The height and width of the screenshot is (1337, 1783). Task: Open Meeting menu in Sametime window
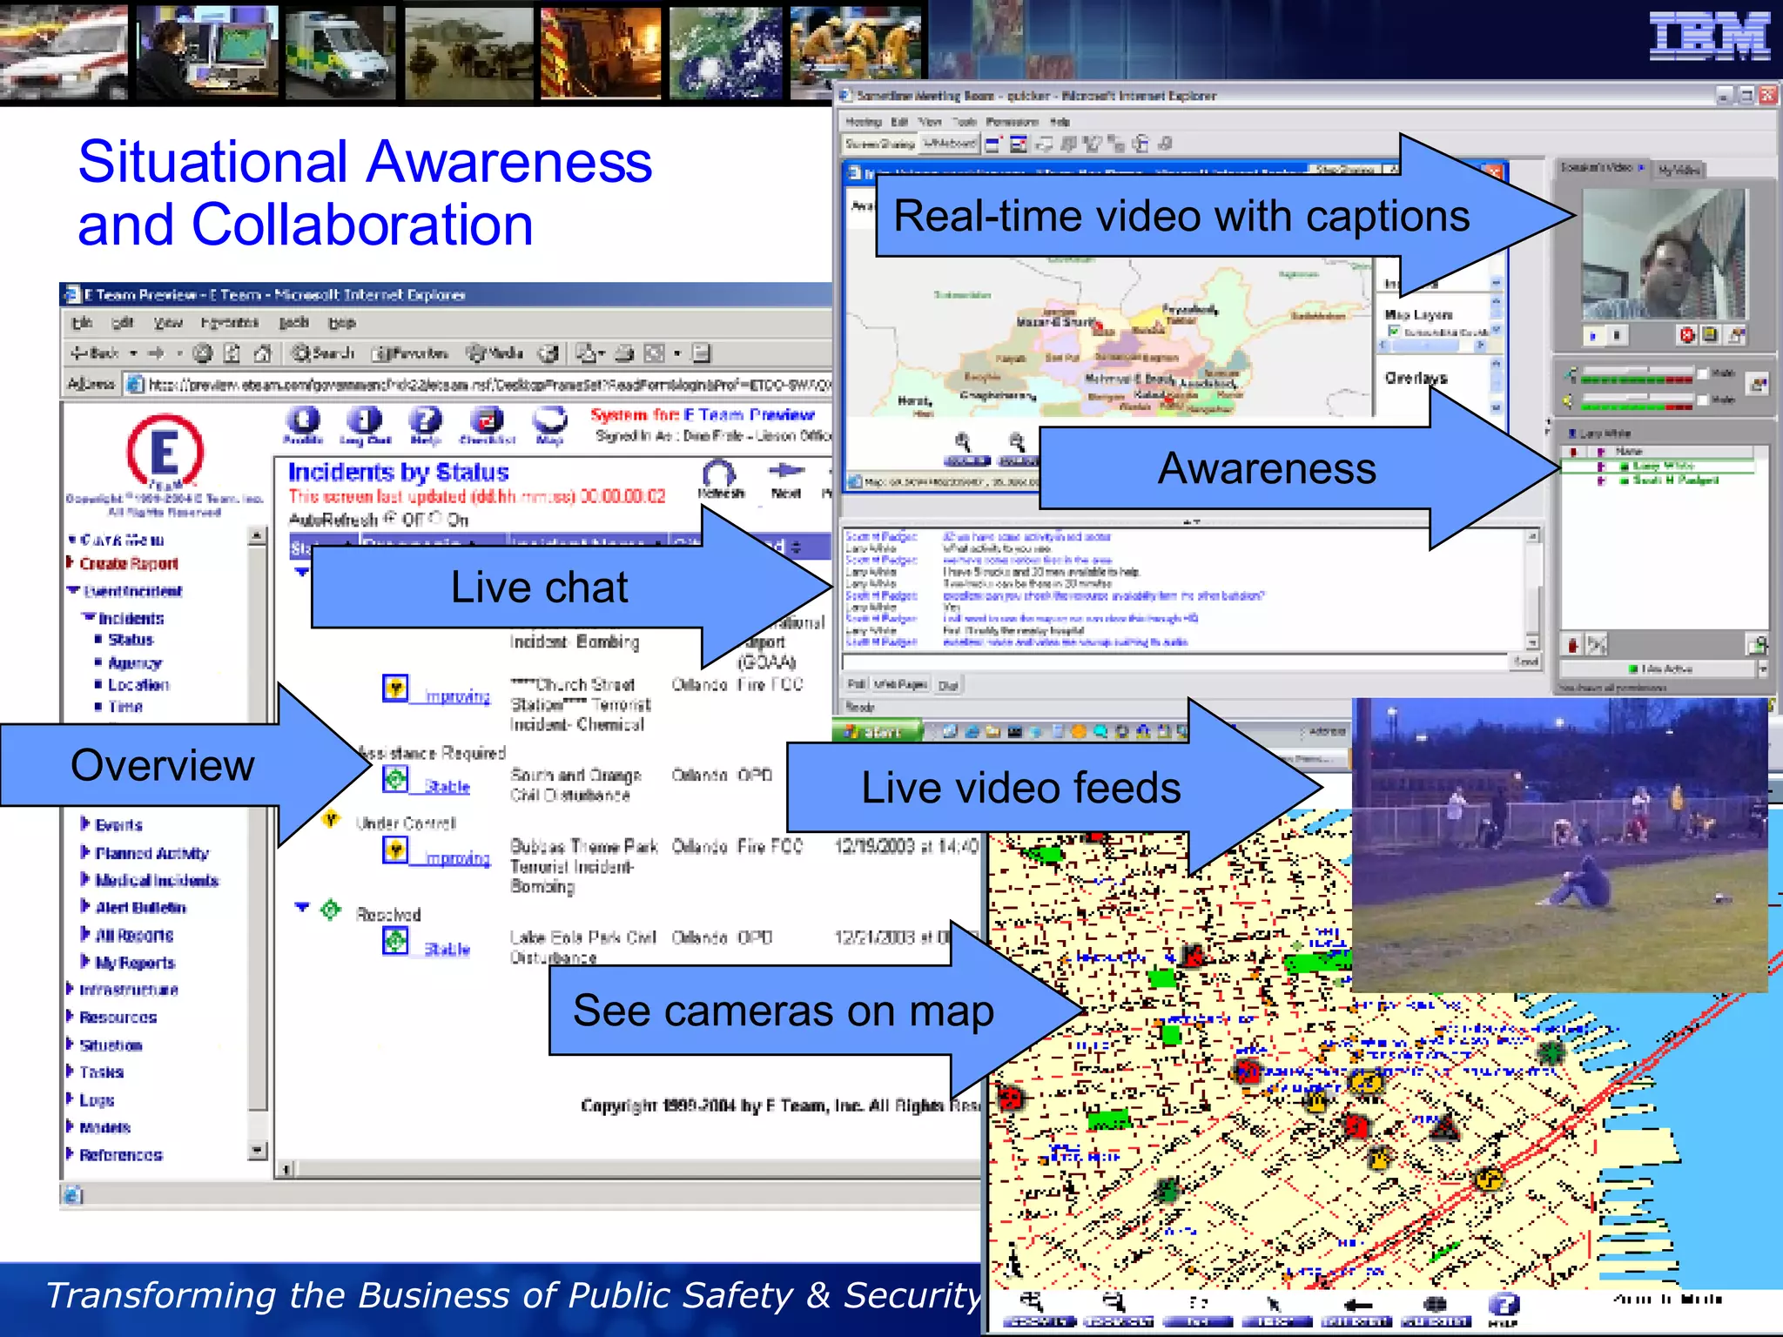click(864, 122)
